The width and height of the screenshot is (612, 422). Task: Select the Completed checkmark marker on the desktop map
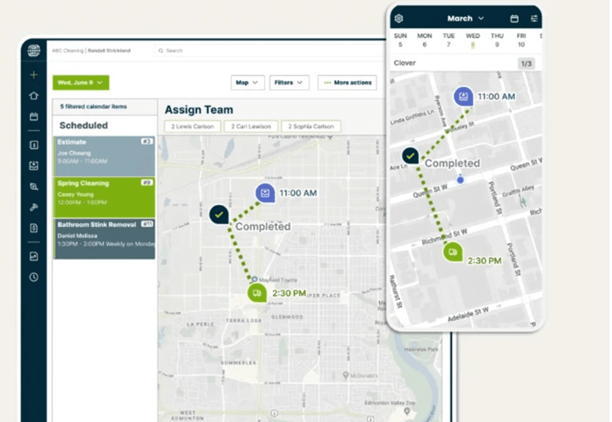[x=219, y=214]
